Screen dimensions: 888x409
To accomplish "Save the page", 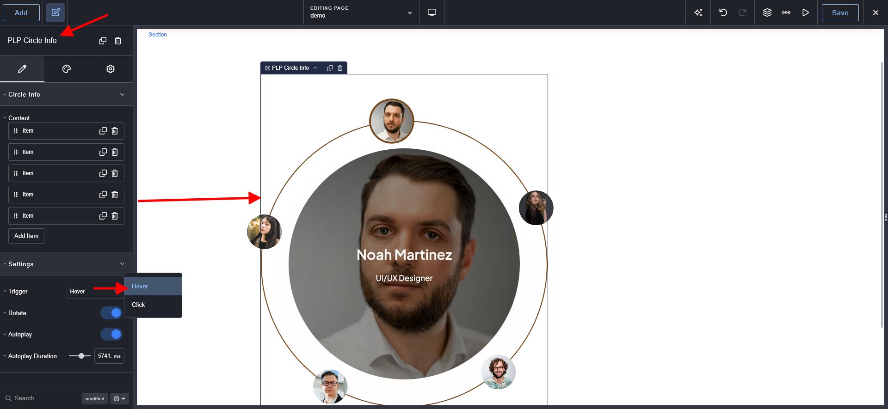I will 840,12.
